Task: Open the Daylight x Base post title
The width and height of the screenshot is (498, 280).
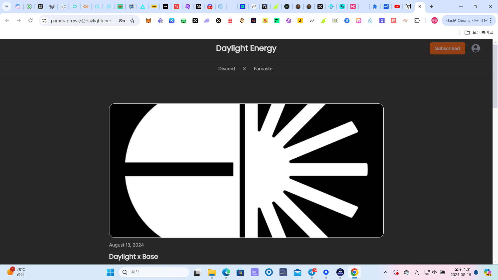Action: (x=133, y=256)
